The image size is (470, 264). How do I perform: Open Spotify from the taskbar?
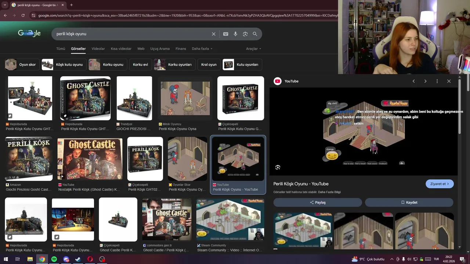[54, 259]
